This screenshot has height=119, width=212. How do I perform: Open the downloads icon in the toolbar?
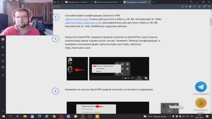coord(204,7)
